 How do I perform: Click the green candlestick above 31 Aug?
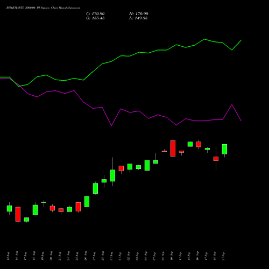tap(112, 175)
